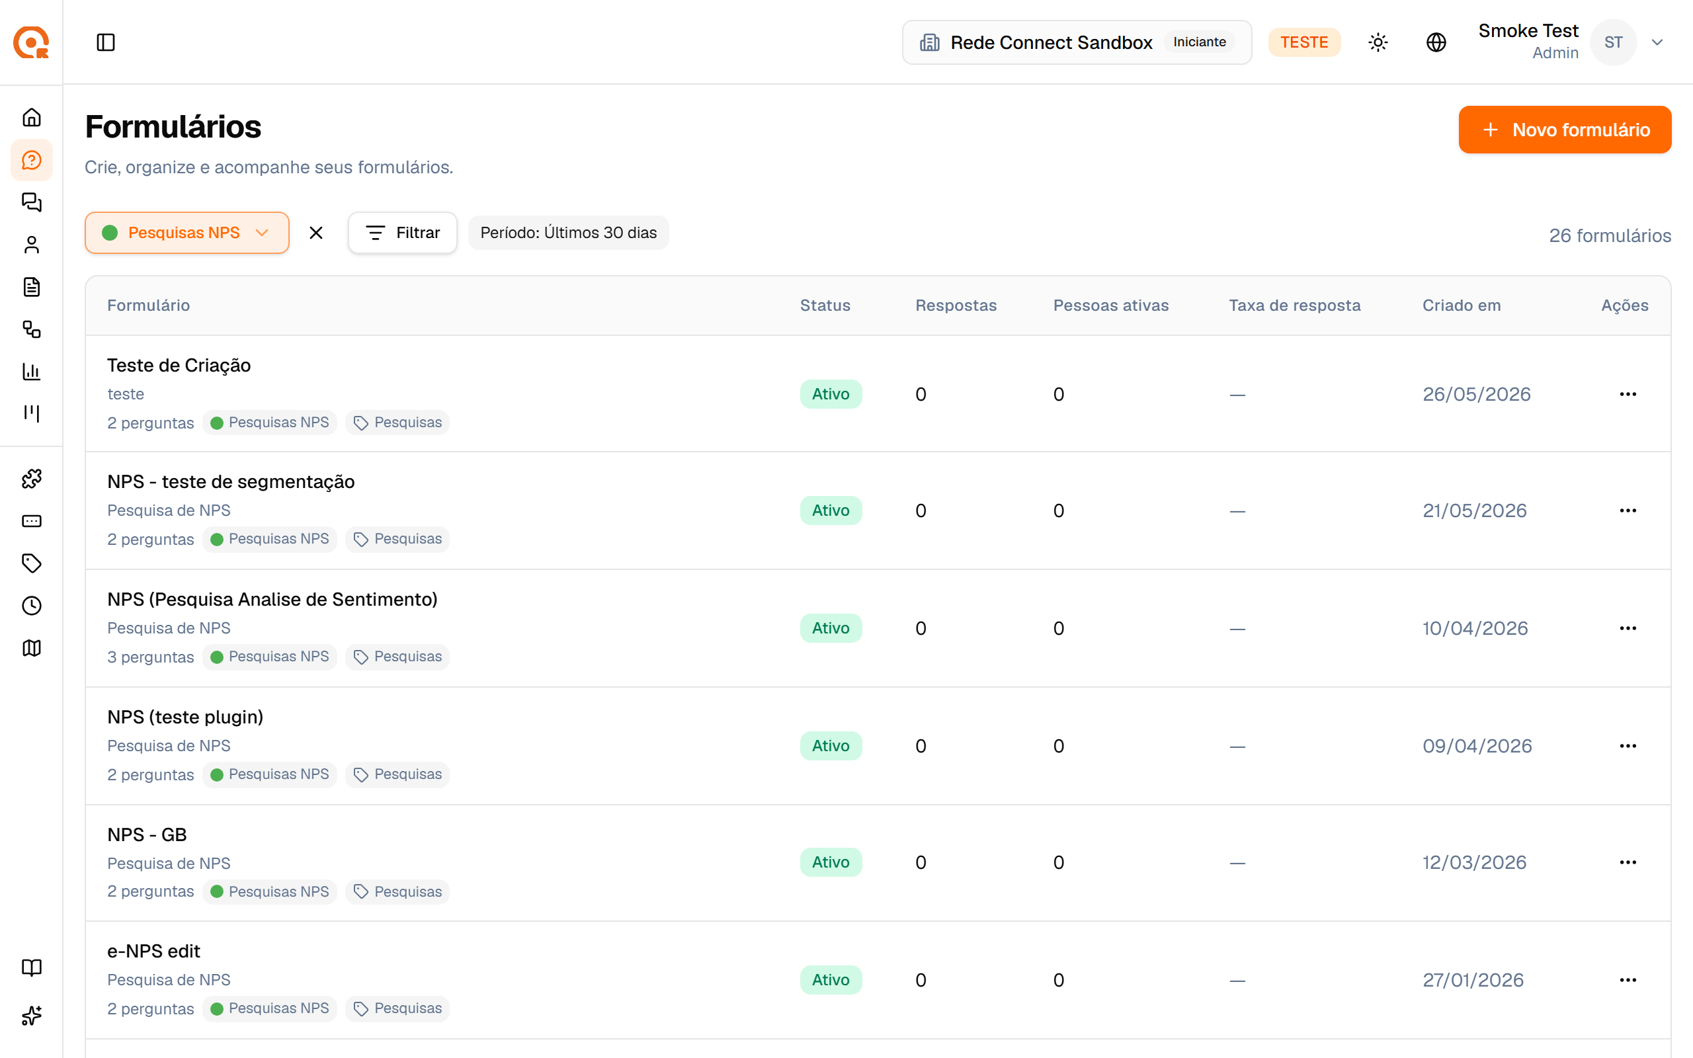Open the clock history sidebar icon
The height and width of the screenshot is (1058, 1693).
click(x=32, y=605)
